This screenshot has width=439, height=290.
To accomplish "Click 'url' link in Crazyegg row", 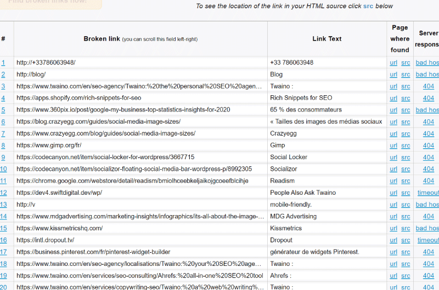I will pos(393,134).
